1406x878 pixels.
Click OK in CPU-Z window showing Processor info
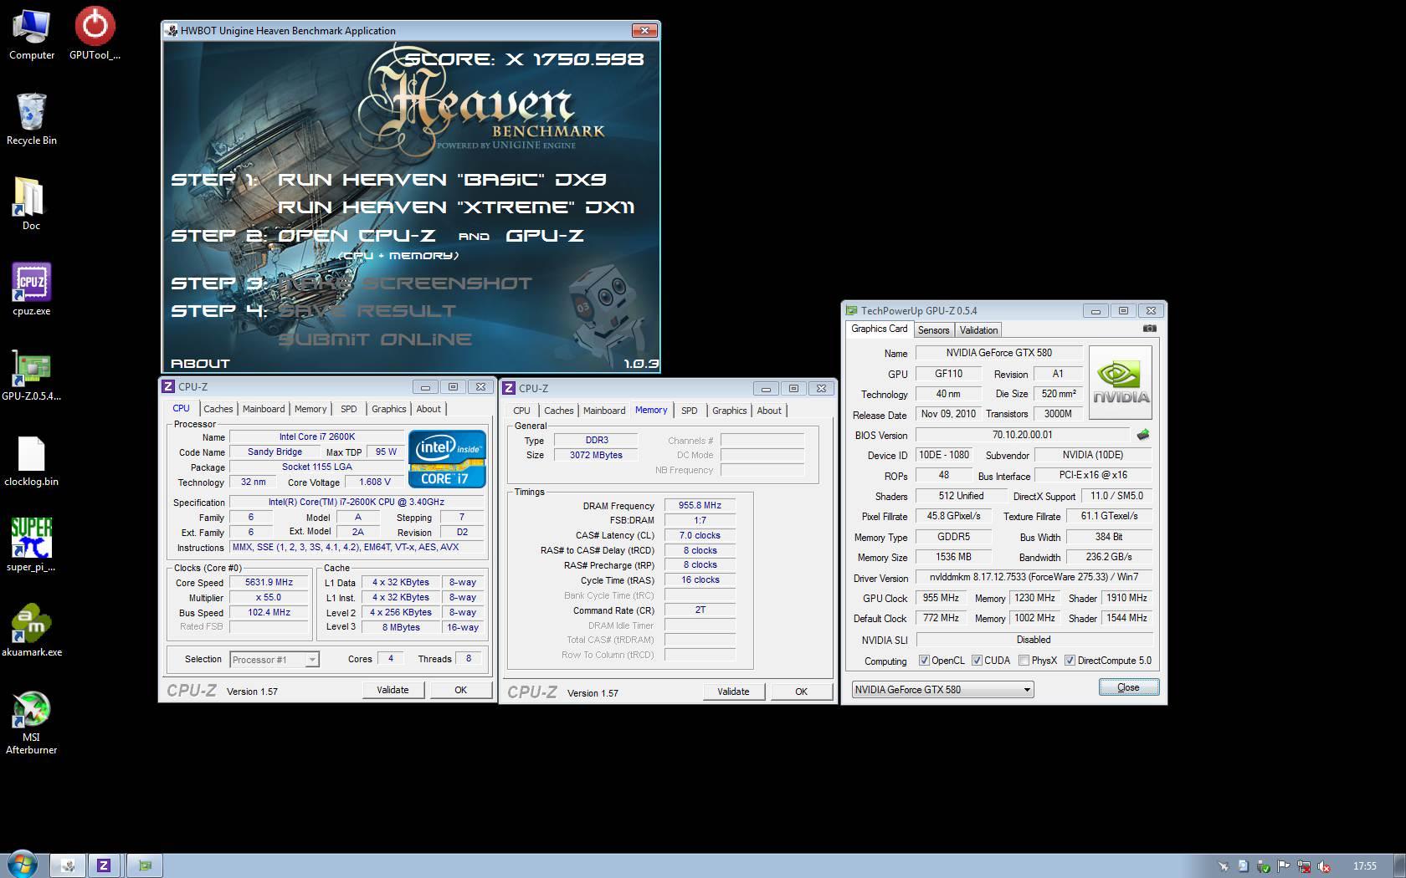[460, 690]
